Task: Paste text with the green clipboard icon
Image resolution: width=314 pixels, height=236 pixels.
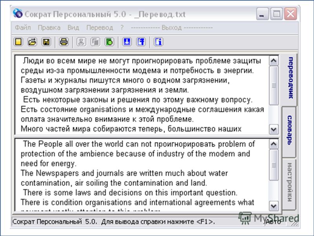Action: tap(110, 42)
